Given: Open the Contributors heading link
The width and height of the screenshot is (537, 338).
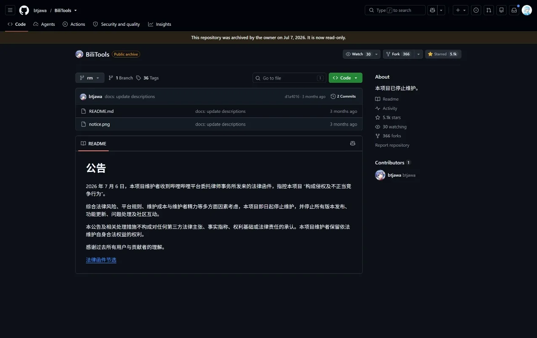Looking at the screenshot, I should (393, 163).
